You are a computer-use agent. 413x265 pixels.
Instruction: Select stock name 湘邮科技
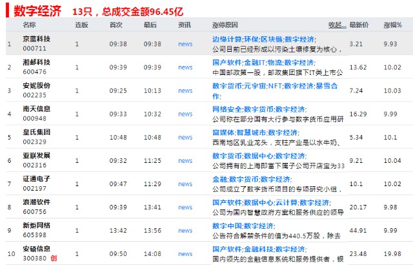[37, 62]
